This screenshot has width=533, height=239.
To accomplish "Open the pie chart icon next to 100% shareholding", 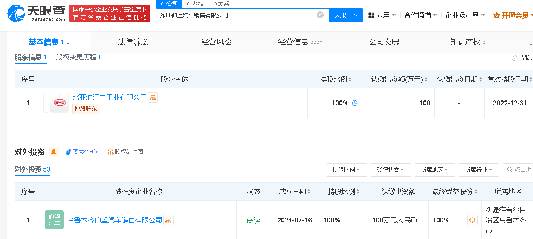I will (x=355, y=103).
